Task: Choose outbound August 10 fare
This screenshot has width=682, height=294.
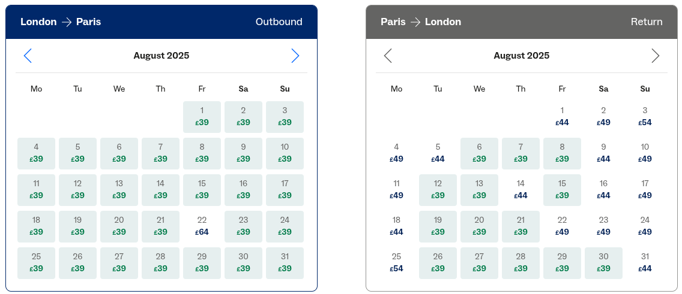Action: click(285, 153)
